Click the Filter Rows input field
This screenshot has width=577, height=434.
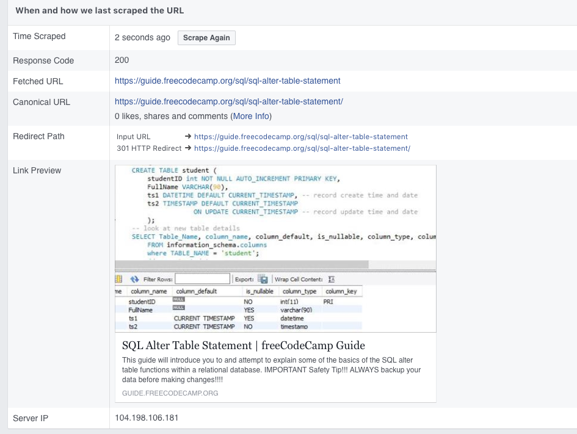coord(203,279)
